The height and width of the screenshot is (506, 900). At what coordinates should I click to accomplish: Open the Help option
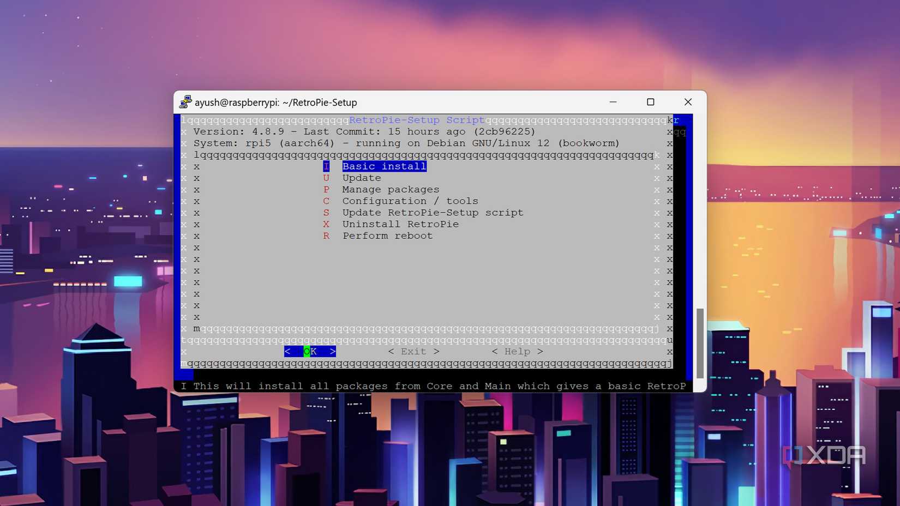click(517, 351)
